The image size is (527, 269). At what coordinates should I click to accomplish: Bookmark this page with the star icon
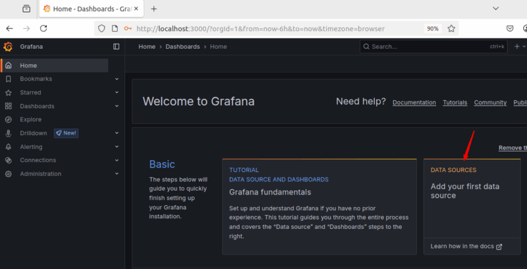coord(451,28)
